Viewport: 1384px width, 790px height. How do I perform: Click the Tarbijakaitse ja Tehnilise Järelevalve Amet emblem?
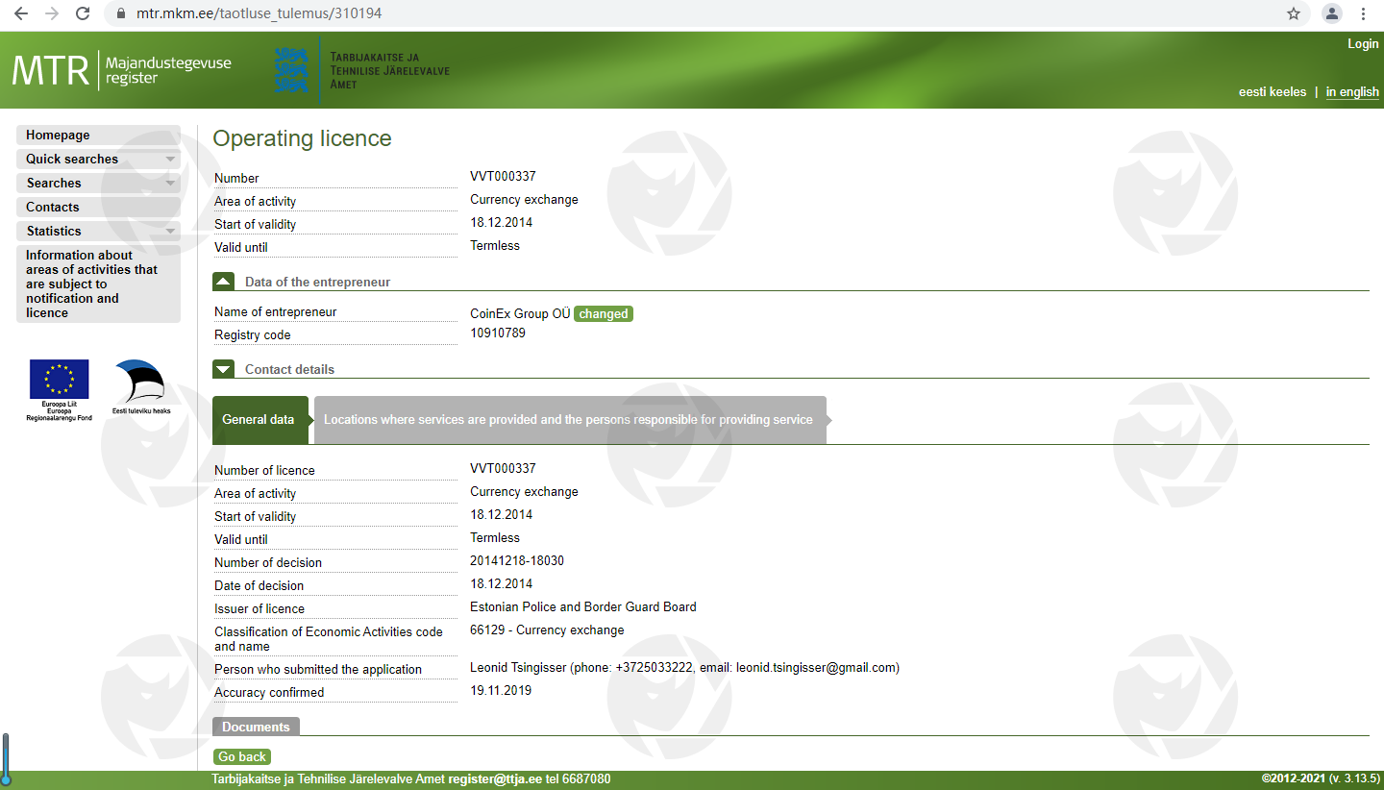[x=291, y=70]
